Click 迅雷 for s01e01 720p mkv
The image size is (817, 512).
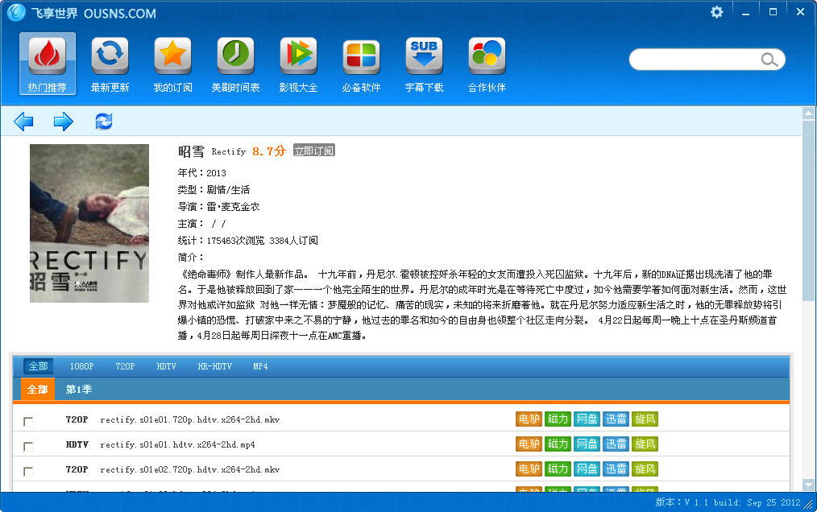[x=616, y=419]
